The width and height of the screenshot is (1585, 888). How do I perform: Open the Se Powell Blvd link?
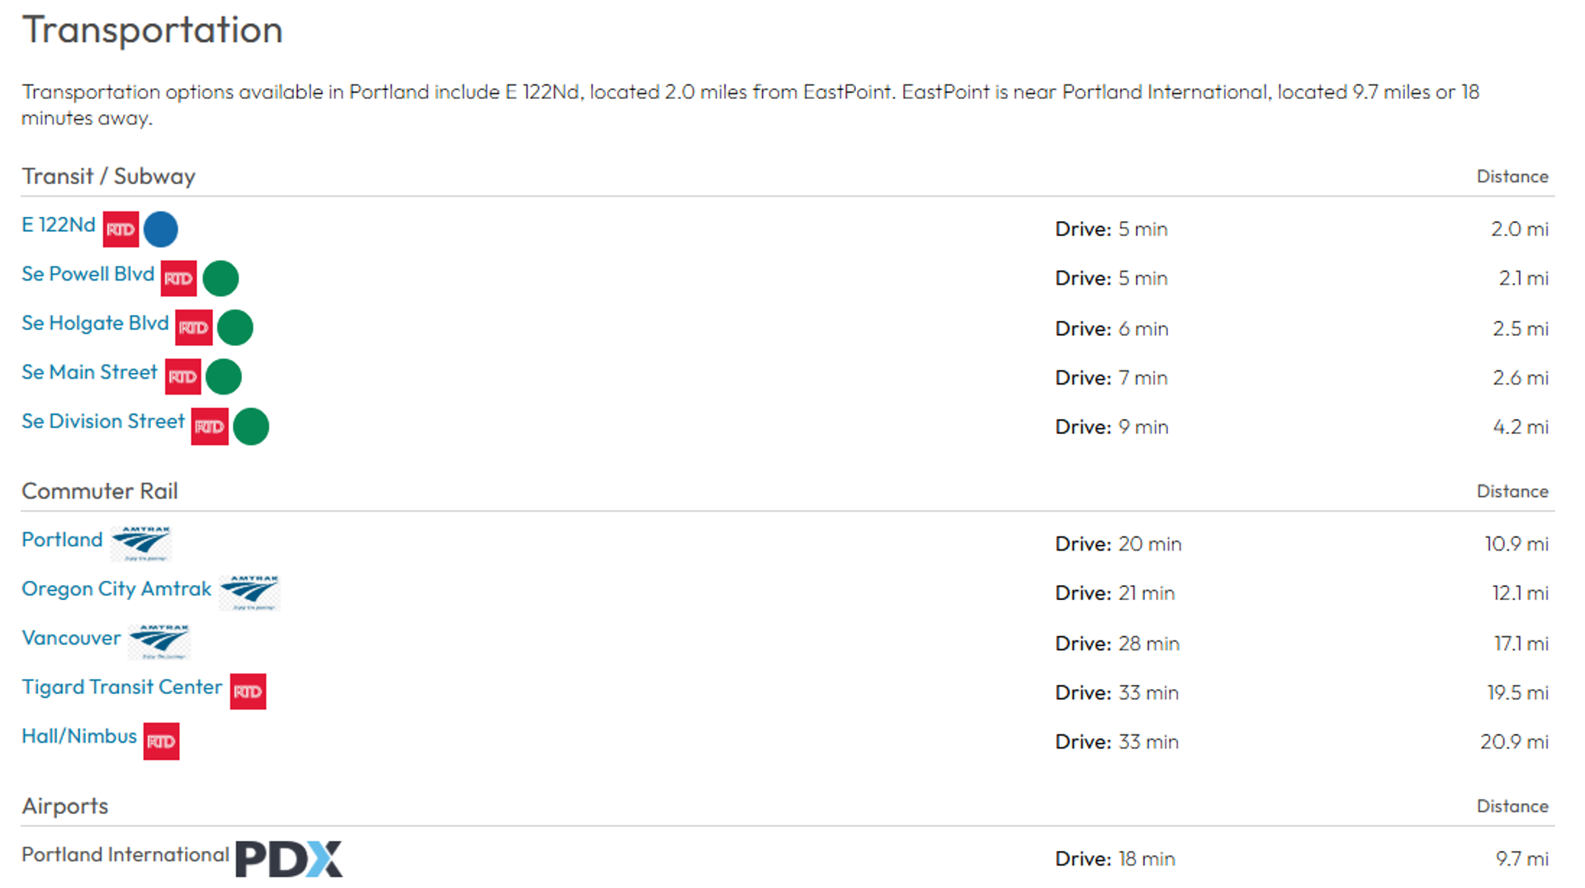88,274
